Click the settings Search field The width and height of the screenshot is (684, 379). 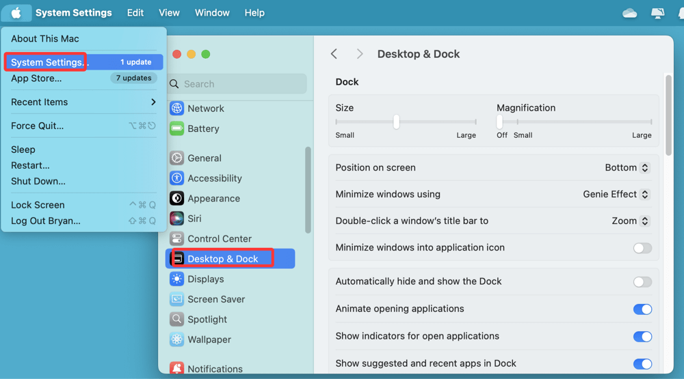click(x=238, y=83)
